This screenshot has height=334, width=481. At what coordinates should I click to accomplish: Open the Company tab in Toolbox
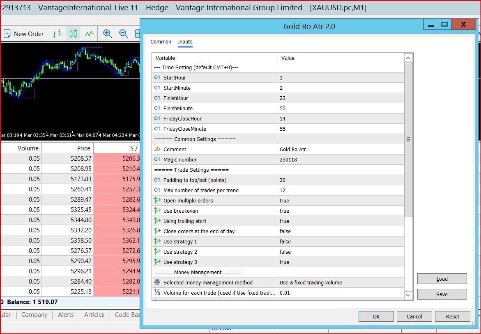point(34,315)
